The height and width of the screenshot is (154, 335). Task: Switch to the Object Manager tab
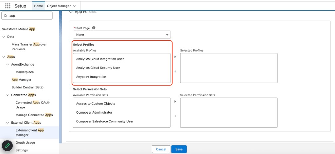coord(59,6)
